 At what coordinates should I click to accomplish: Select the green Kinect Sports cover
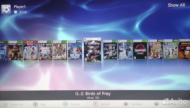click(171, 49)
